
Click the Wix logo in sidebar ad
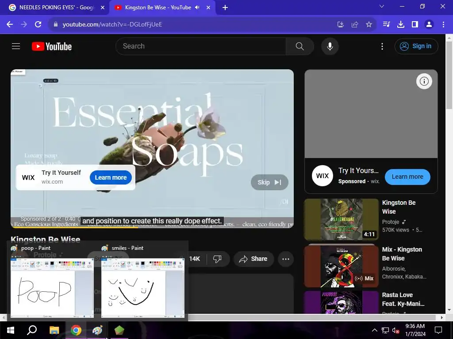click(x=322, y=176)
